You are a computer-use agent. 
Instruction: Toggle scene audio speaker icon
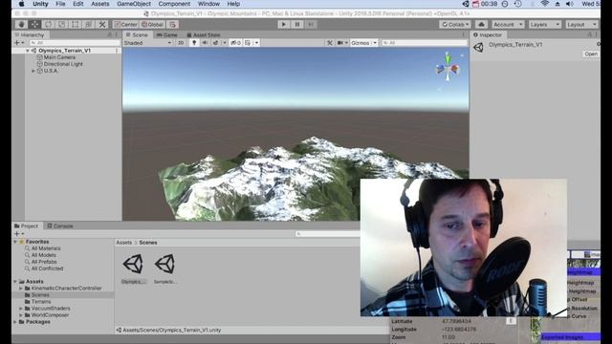coord(205,43)
